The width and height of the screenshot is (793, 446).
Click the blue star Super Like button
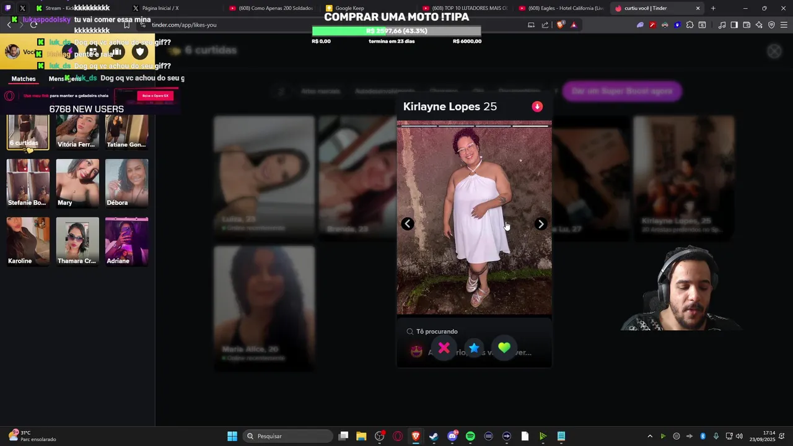click(x=474, y=348)
